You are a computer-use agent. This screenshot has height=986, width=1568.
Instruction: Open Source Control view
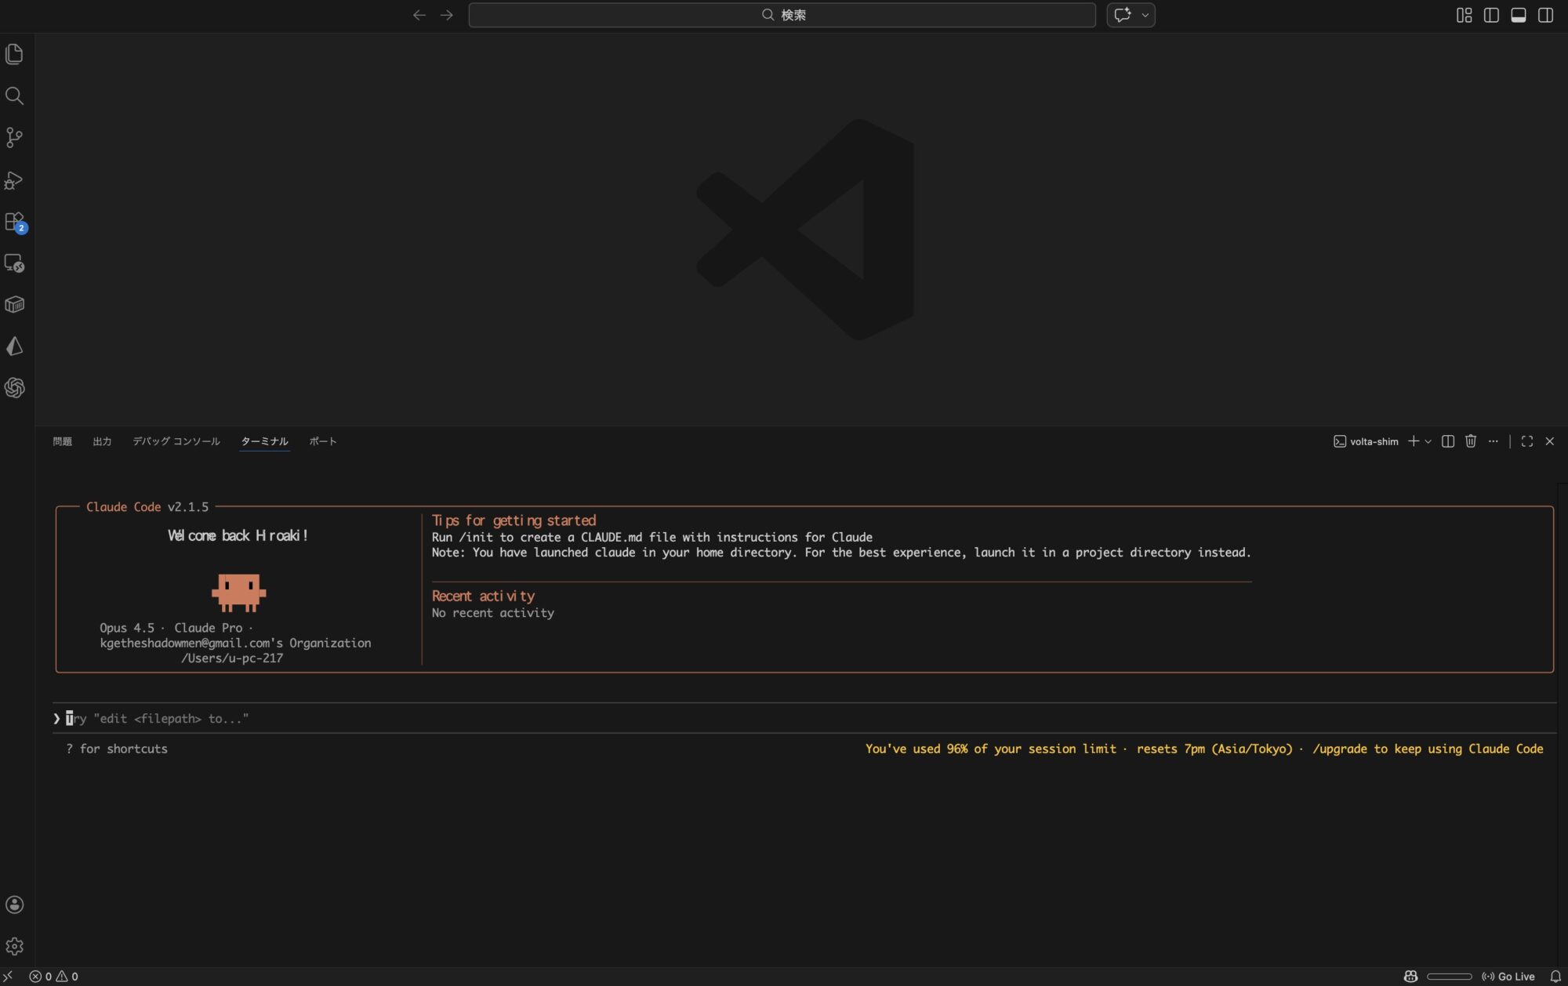coord(14,138)
